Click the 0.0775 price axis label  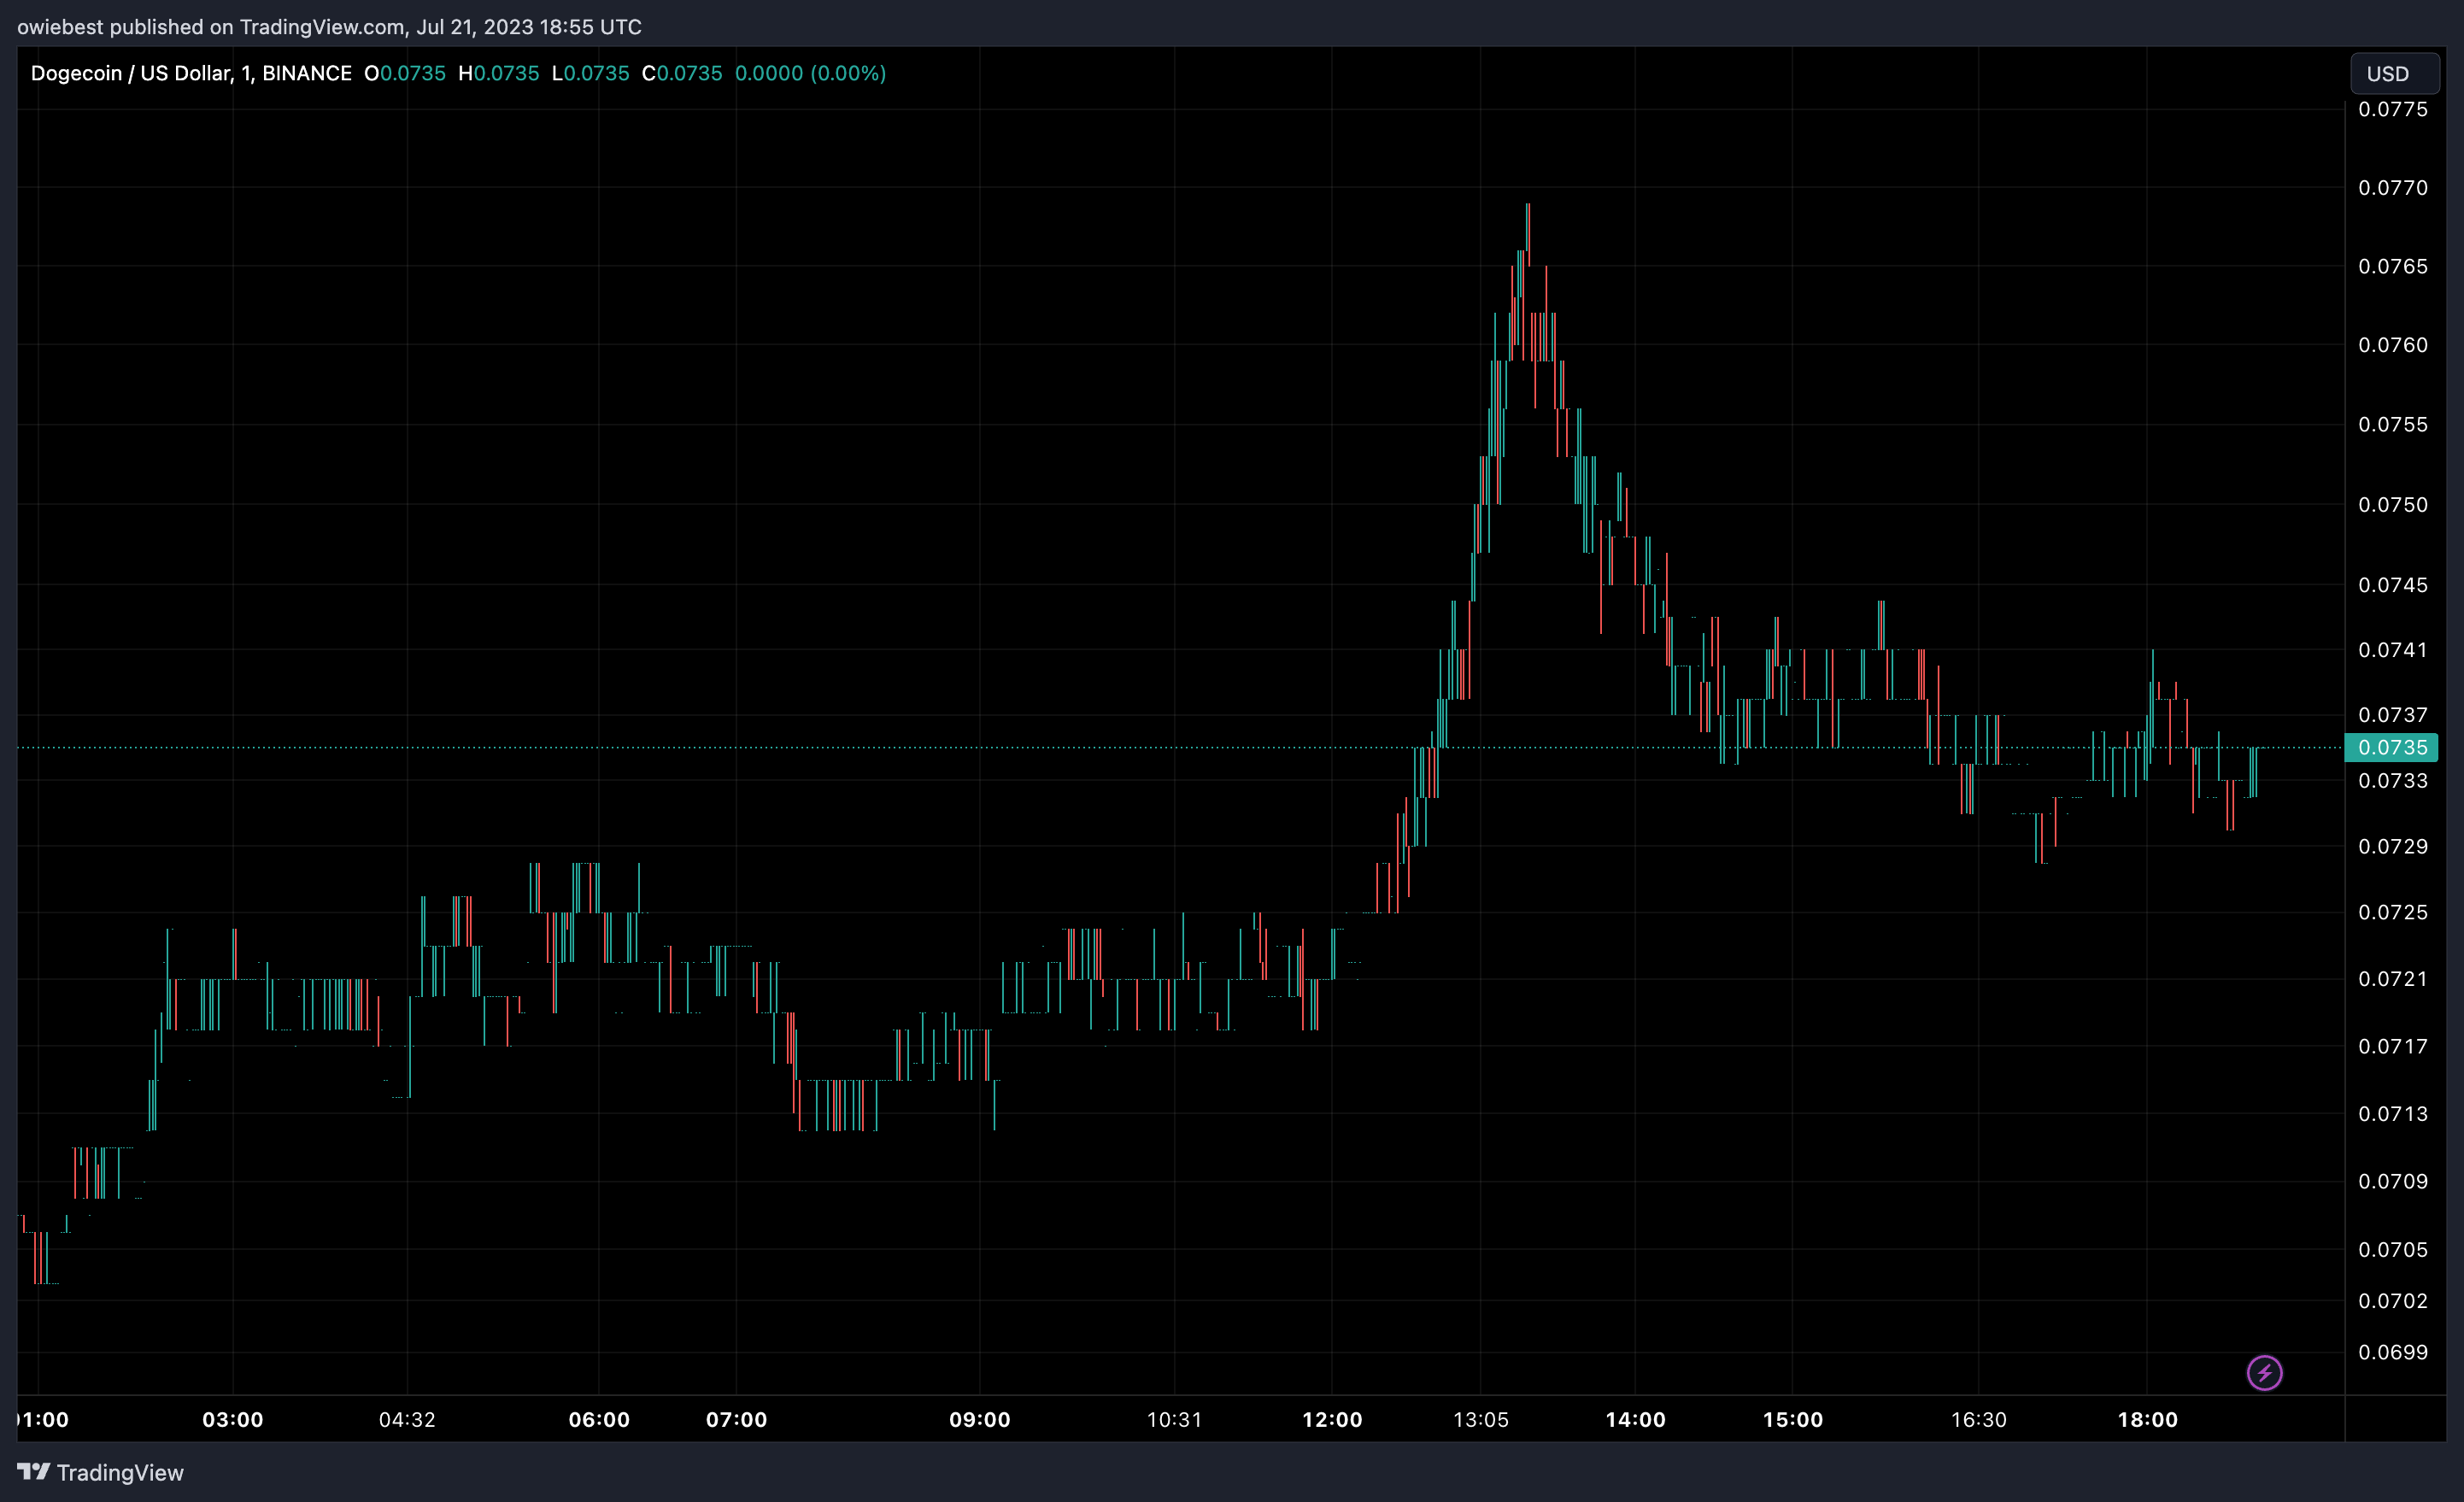[x=2392, y=109]
